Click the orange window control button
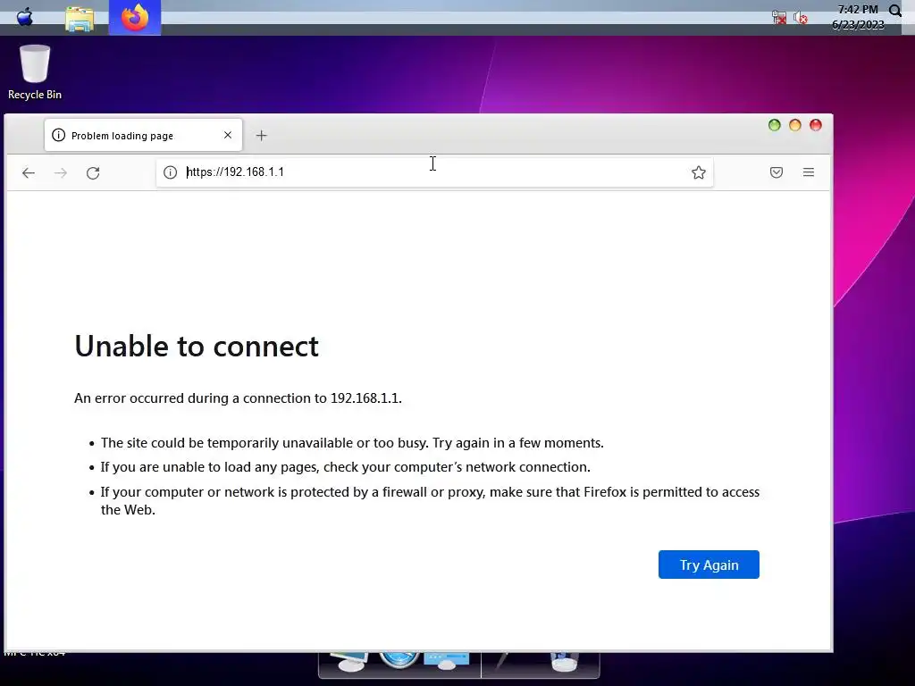 click(x=794, y=125)
